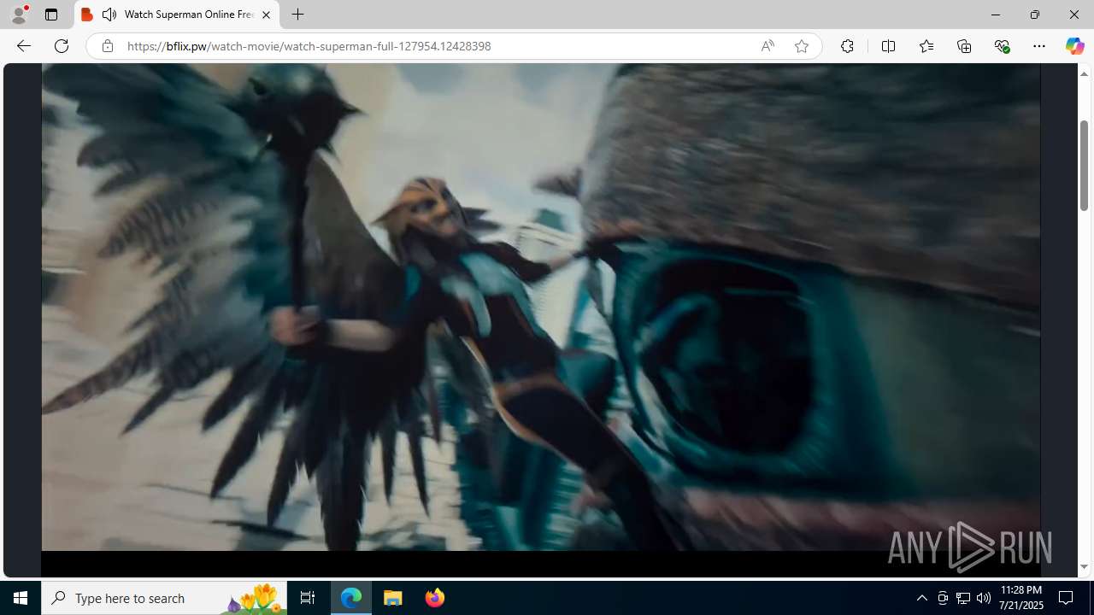The height and width of the screenshot is (615, 1094).
Task: Click the scrollbar down arrow
Action: coord(1084,567)
